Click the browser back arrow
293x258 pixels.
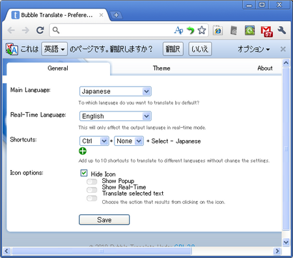click(11, 31)
